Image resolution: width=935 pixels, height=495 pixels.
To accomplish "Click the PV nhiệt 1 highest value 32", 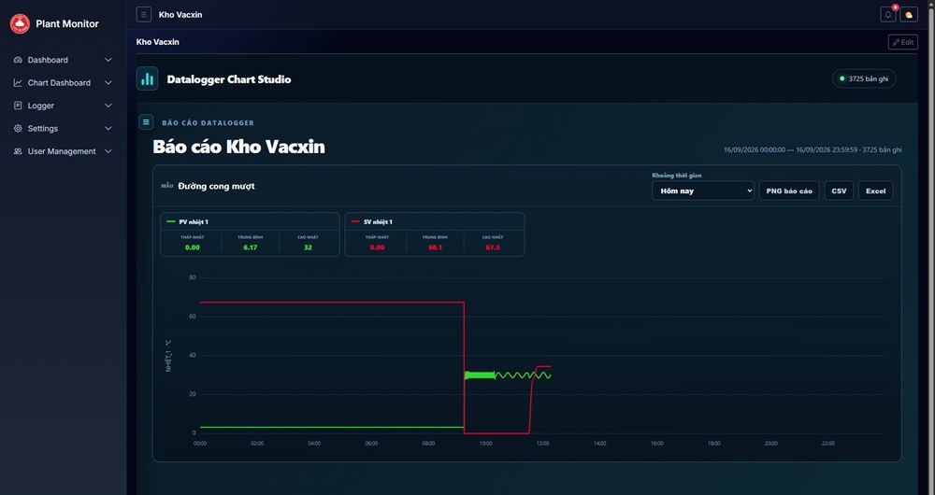I will [x=308, y=247].
